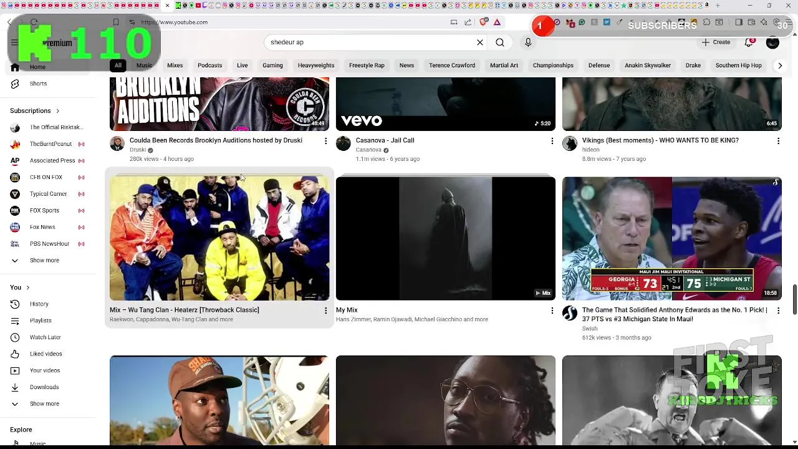Click the page vertical scrollbar thumb
The height and width of the screenshot is (449, 798).
tap(794, 300)
